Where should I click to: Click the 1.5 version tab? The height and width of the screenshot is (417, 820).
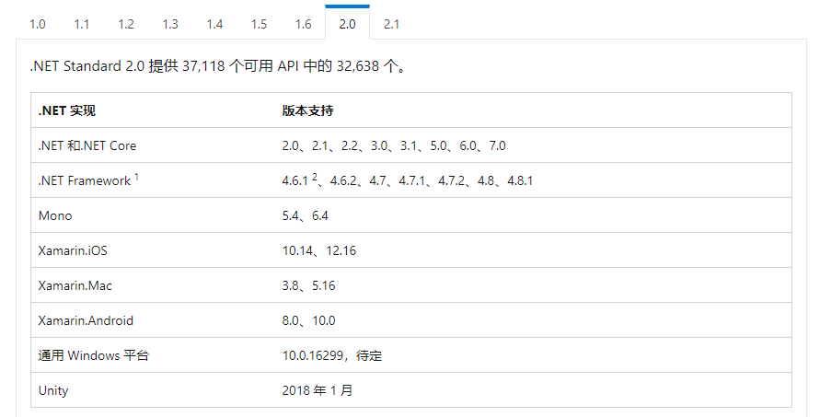[x=259, y=24]
